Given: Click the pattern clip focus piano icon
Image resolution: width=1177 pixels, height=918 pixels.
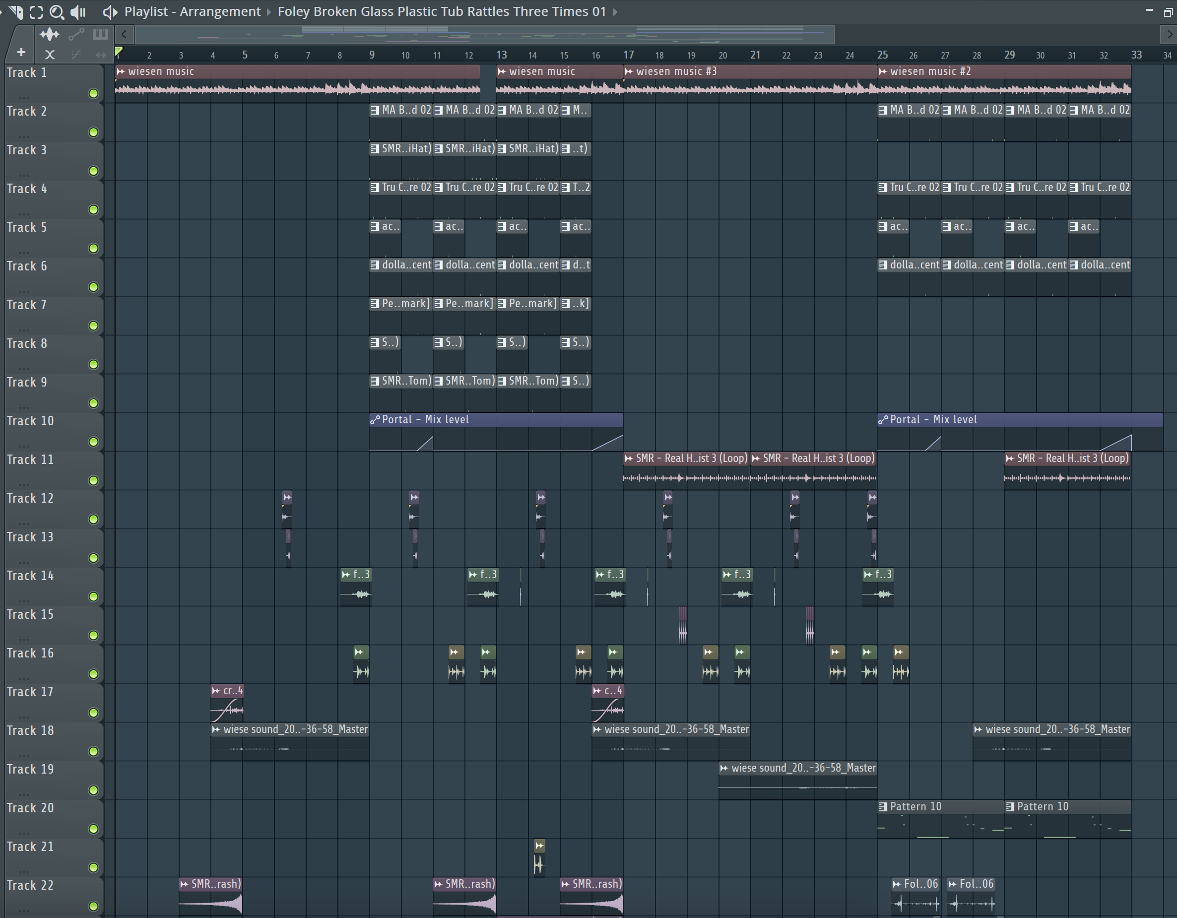Looking at the screenshot, I should tap(100, 35).
